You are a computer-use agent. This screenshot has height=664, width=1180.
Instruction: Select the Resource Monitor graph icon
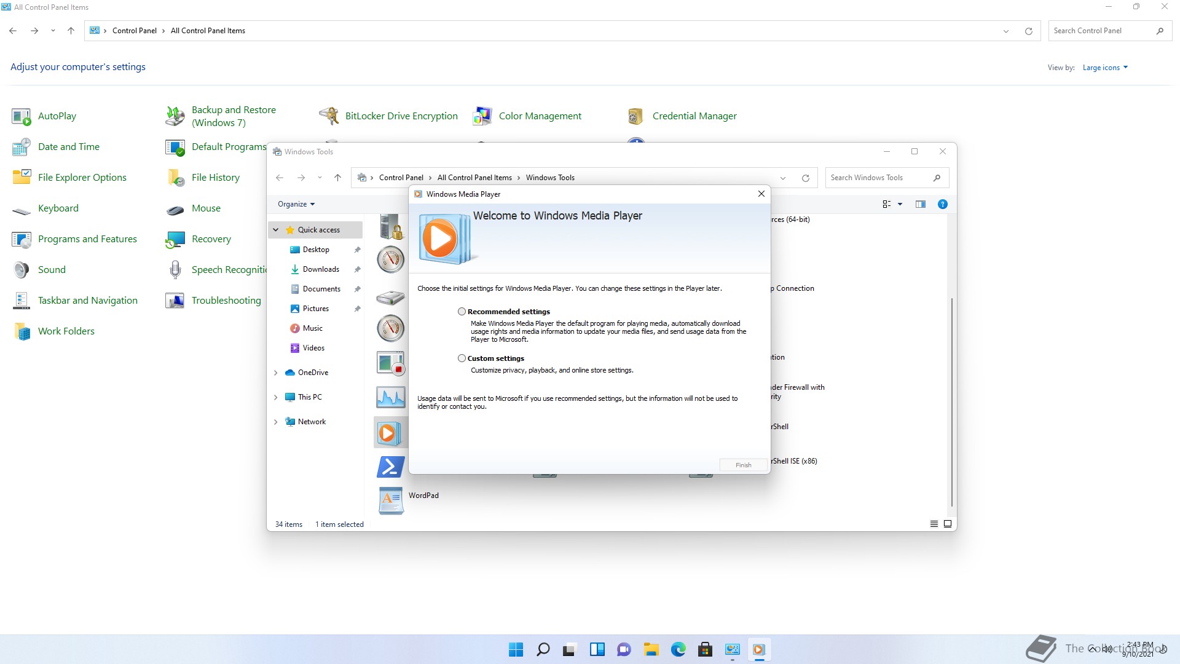tap(391, 397)
